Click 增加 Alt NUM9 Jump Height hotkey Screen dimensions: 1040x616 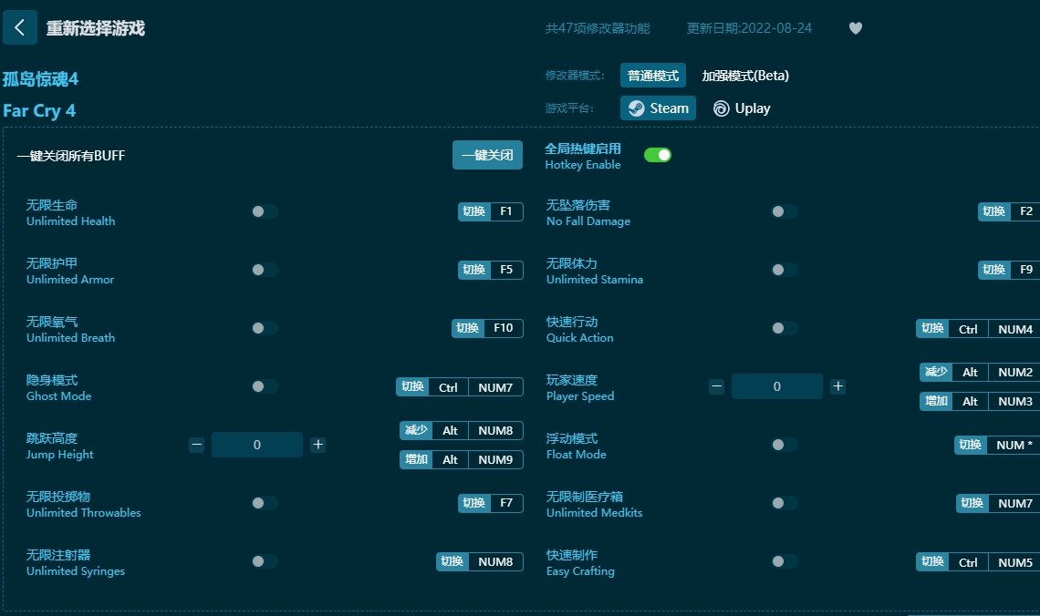[462, 459]
